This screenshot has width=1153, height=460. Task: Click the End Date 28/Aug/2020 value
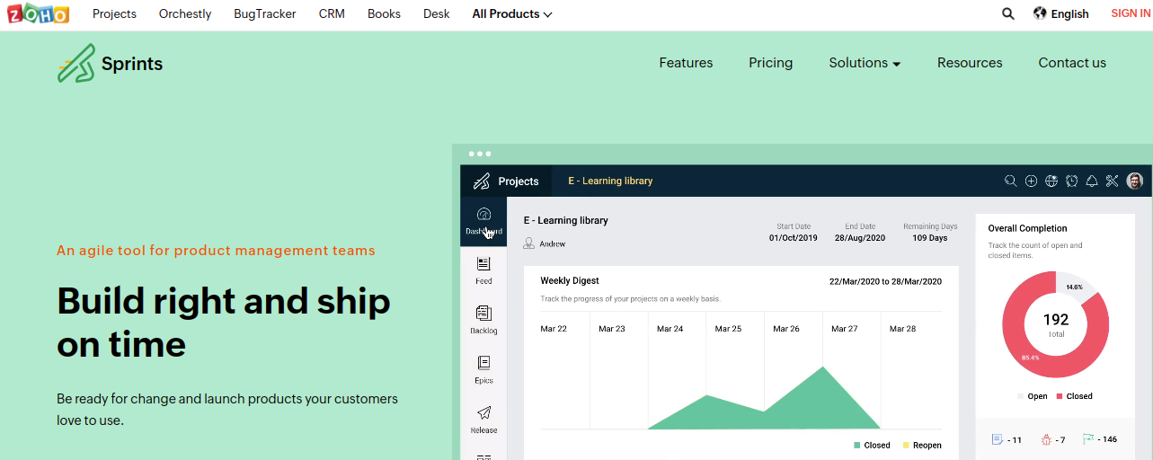tap(860, 238)
